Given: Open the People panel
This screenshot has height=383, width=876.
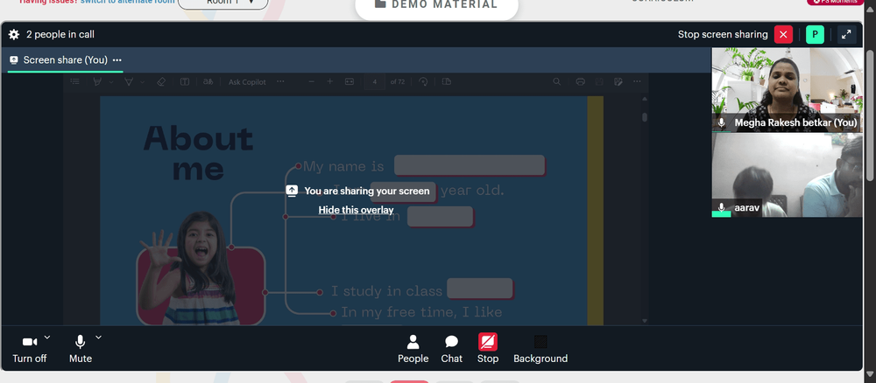Looking at the screenshot, I should (x=413, y=350).
